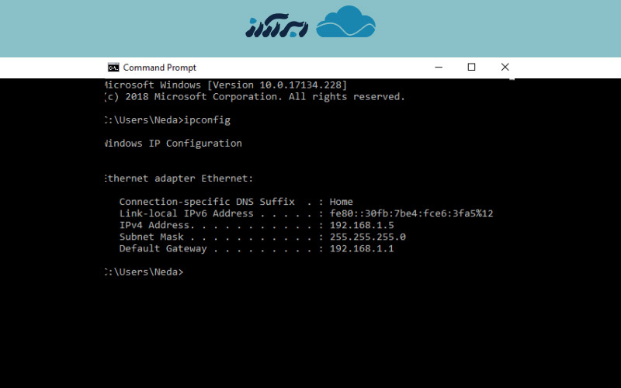
Task: Click the subnet mask value 255.255.255.0
Action: [x=367, y=237]
